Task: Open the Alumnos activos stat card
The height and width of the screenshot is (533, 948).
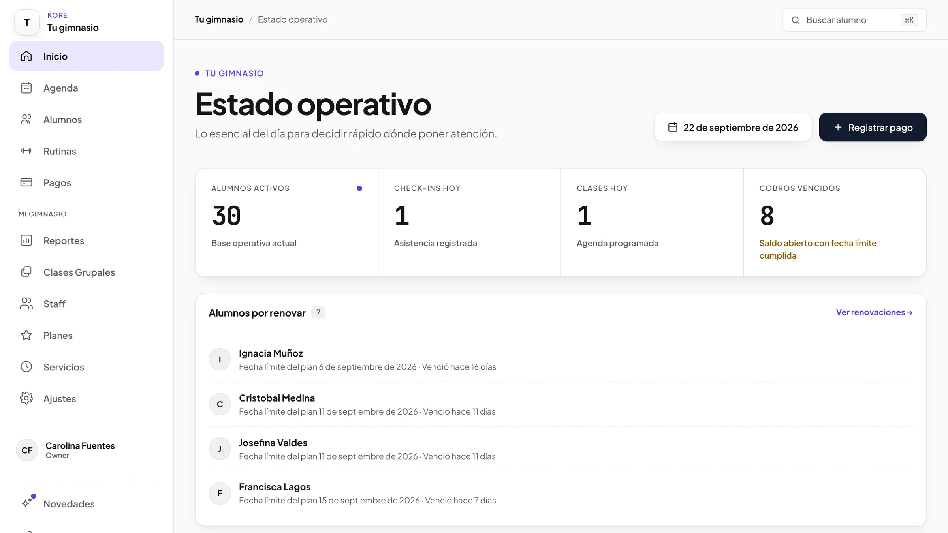Action: click(x=286, y=222)
